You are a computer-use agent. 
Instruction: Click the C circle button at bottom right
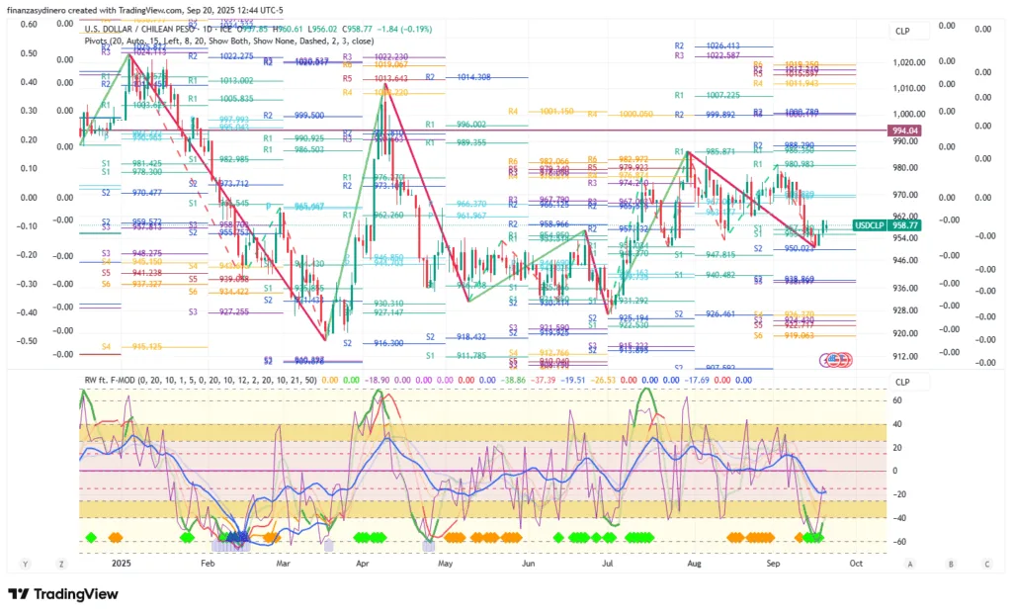(x=987, y=564)
